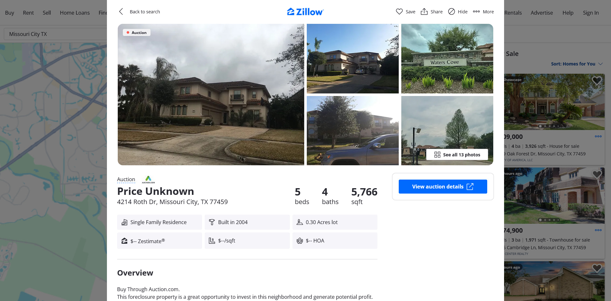The width and height of the screenshot is (611, 301).
Task: Open options dots on townhouse listing card
Action: coord(598,230)
